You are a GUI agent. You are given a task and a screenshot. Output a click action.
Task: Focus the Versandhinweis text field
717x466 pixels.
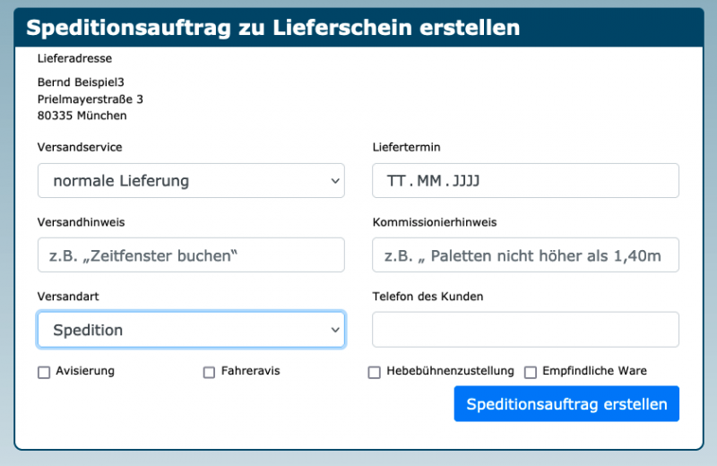191,255
